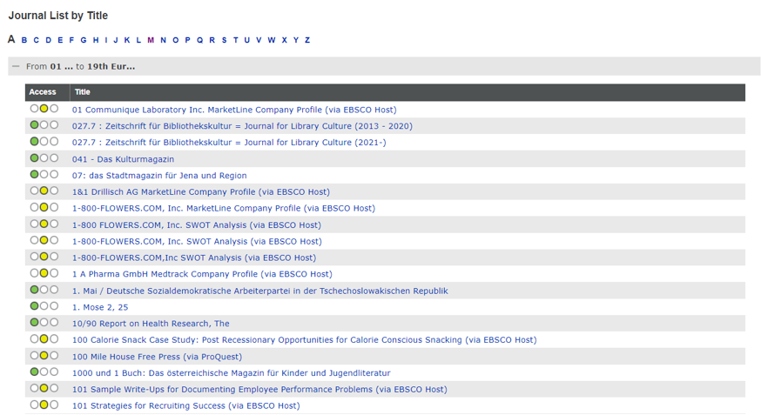This screenshot has height=415, width=761.
Task: Go to letter N journal list
Action: pos(163,40)
